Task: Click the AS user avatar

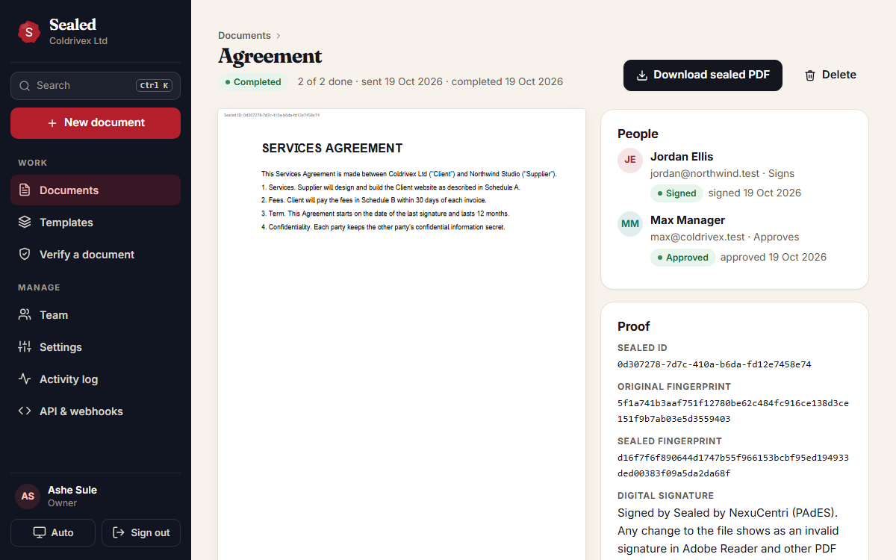Action: [28, 497]
